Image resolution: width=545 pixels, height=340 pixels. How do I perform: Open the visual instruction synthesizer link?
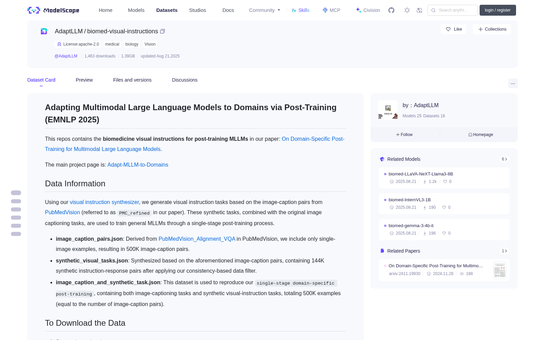[x=104, y=202]
